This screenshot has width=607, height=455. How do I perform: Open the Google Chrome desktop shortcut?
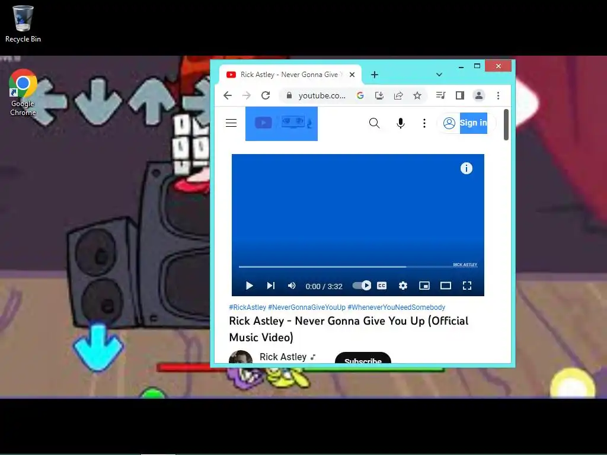pos(23,93)
